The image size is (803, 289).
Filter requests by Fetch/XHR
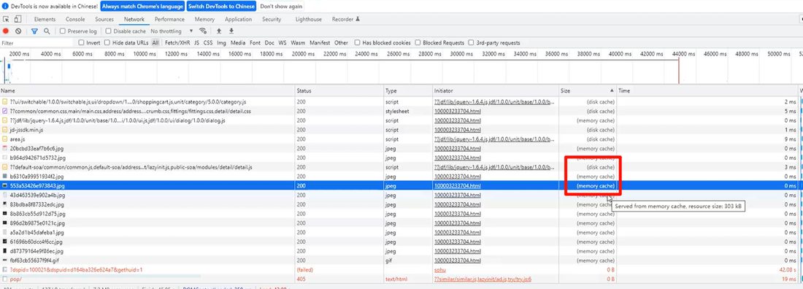click(x=177, y=43)
